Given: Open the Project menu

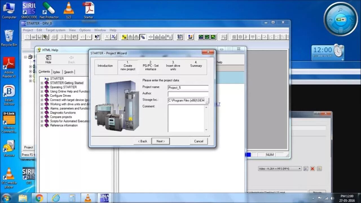Looking at the screenshot, I should 28,30.
